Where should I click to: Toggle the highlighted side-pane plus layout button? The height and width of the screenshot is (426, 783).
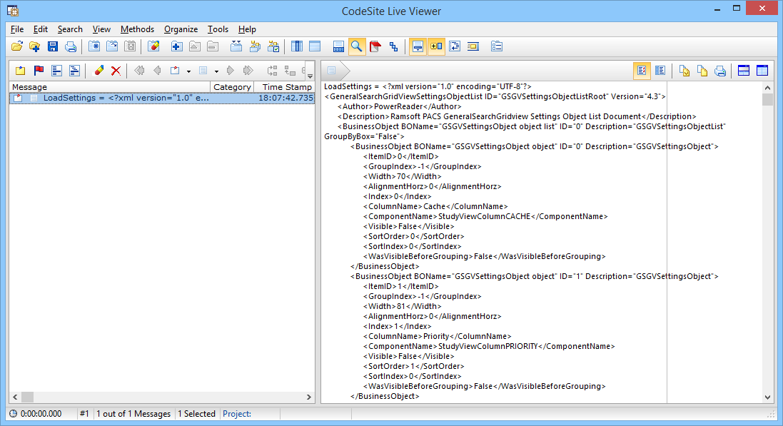[436, 46]
